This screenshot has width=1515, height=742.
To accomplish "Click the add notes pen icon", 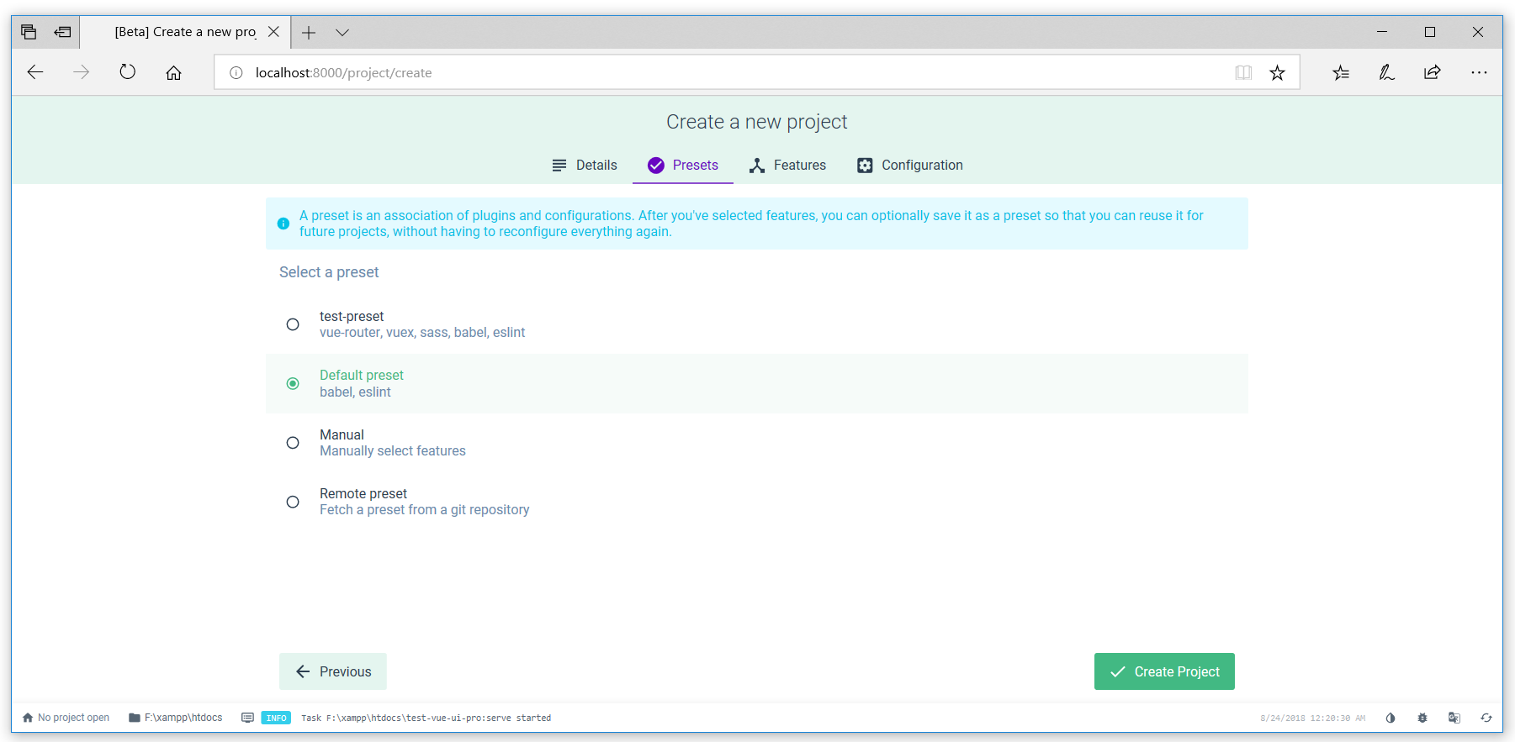I will click(1386, 72).
